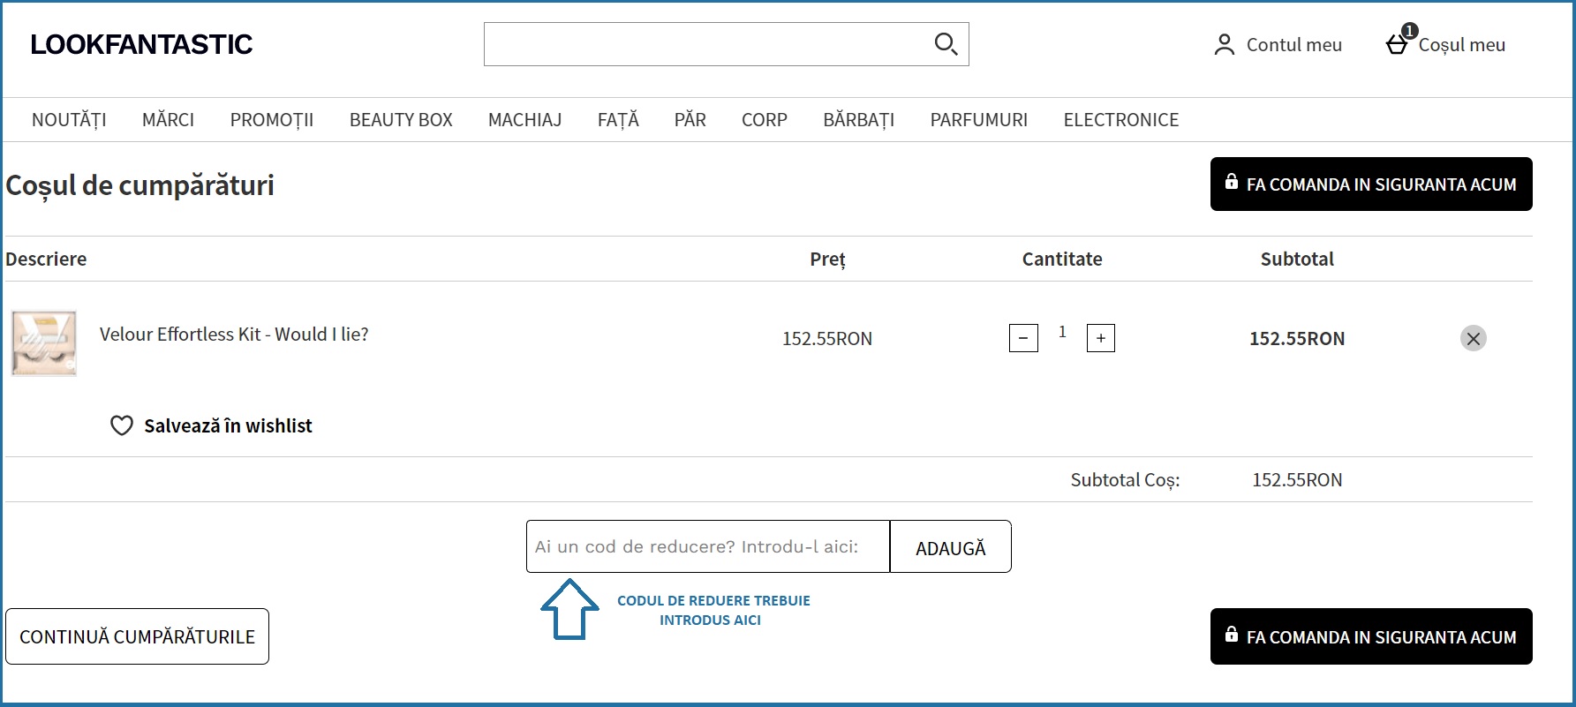The image size is (1576, 707).
Task: Click the heart Salvează în wishlist icon
Action: click(x=121, y=425)
